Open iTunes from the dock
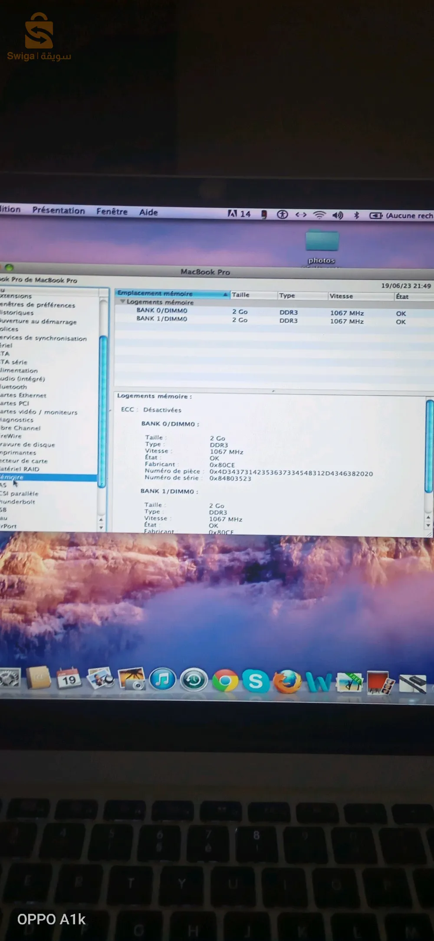This screenshot has height=941, width=434. click(162, 679)
